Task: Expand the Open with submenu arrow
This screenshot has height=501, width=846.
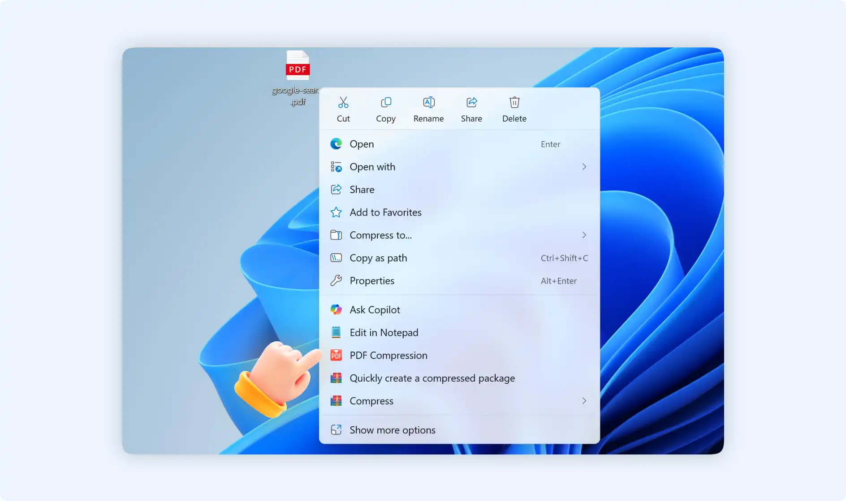Action: [584, 167]
